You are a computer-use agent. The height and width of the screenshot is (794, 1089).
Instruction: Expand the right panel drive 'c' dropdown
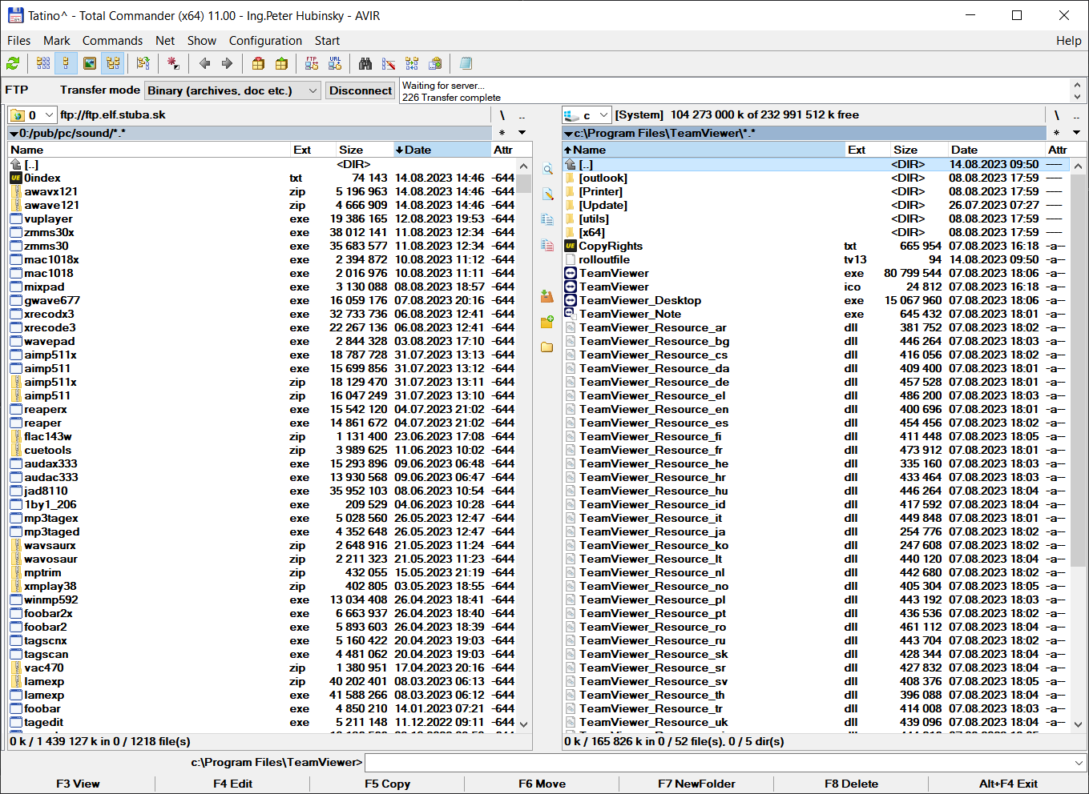[x=603, y=115]
